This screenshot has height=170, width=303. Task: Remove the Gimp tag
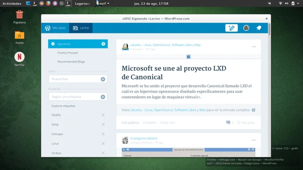(x=103, y=124)
